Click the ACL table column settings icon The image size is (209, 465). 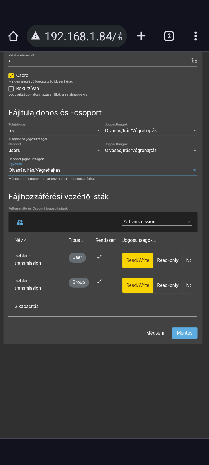20,222
